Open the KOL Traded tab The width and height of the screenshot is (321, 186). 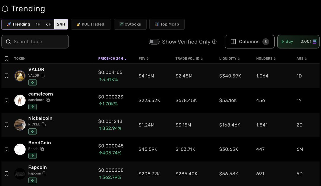(91, 24)
